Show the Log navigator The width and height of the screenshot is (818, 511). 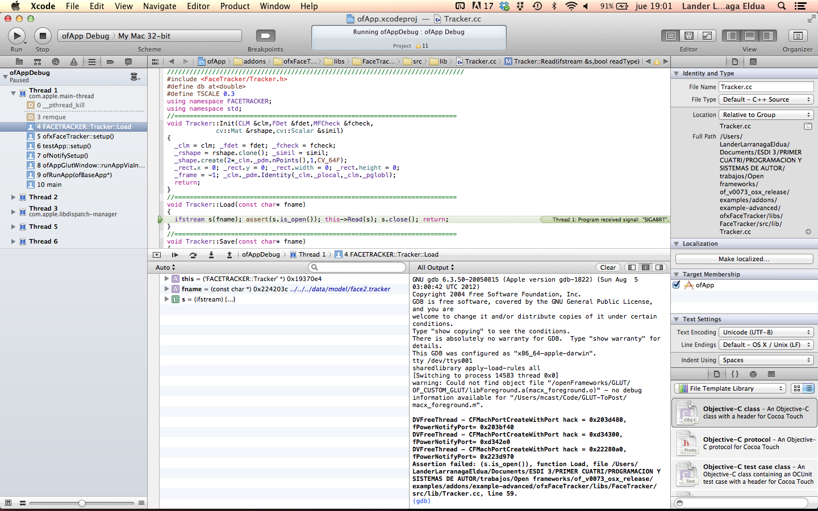click(x=128, y=61)
